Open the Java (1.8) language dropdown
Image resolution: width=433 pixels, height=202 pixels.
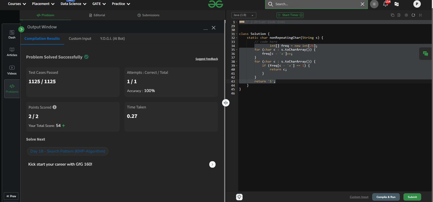tap(244, 15)
